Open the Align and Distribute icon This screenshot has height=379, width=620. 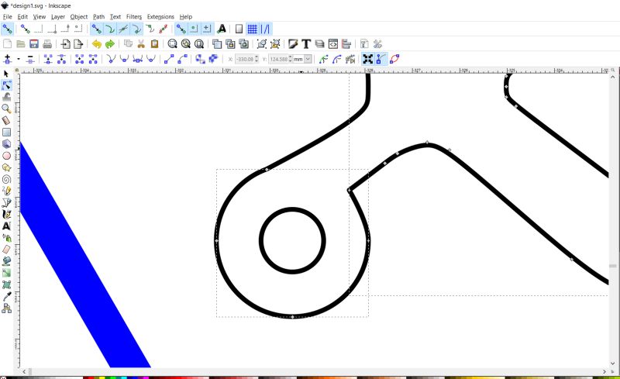tap(346, 44)
